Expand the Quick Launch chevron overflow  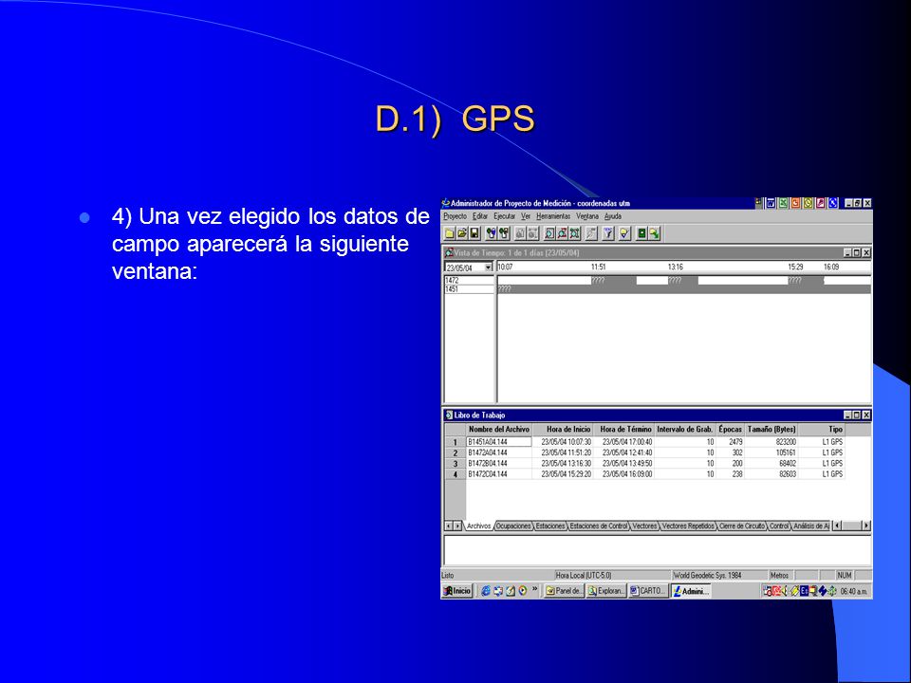pos(534,589)
